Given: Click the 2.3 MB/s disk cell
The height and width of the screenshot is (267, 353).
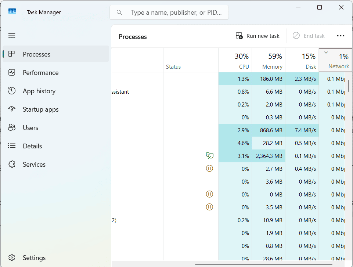Looking at the screenshot, I should (302, 79).
